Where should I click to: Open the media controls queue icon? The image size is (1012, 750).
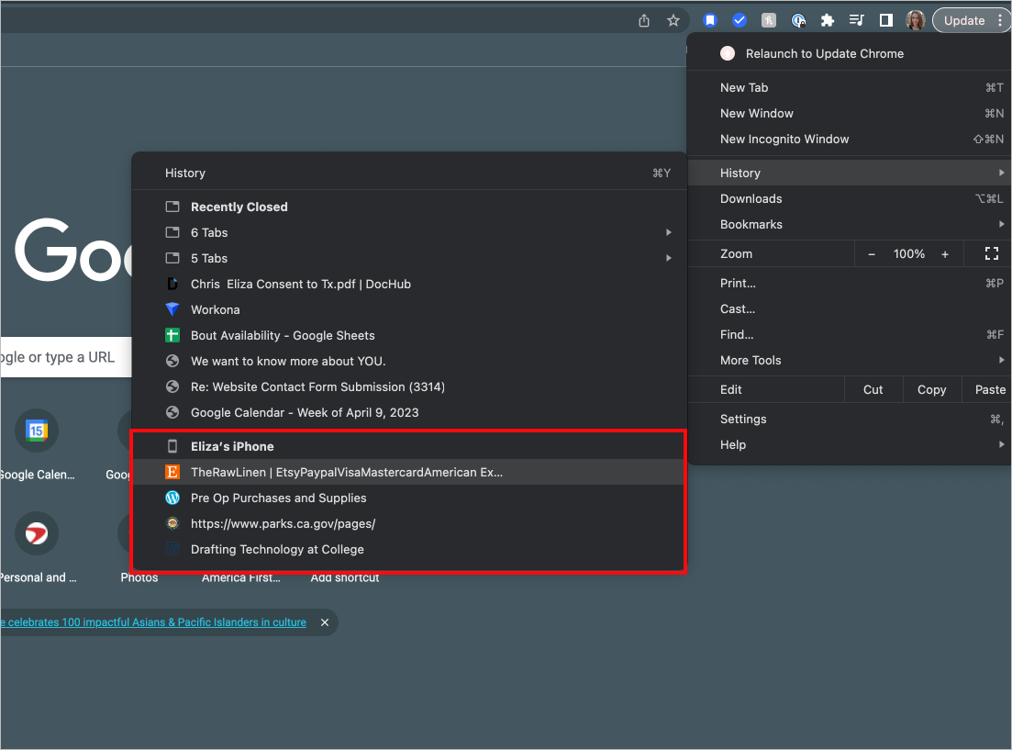pyautogui.click(x=856, y=21)
